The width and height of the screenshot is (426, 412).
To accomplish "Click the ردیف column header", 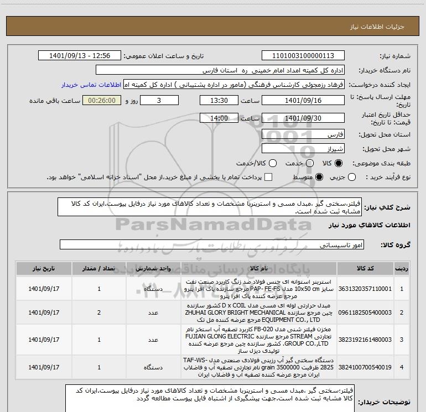I will pyautogui.click(x=402, y=269).
